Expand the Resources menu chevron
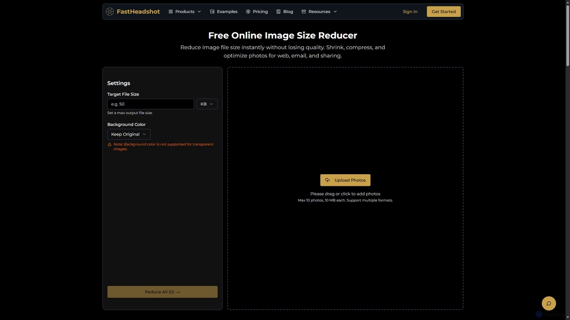Viewport: 570px width, 320px height. click(x=335, y=12)
